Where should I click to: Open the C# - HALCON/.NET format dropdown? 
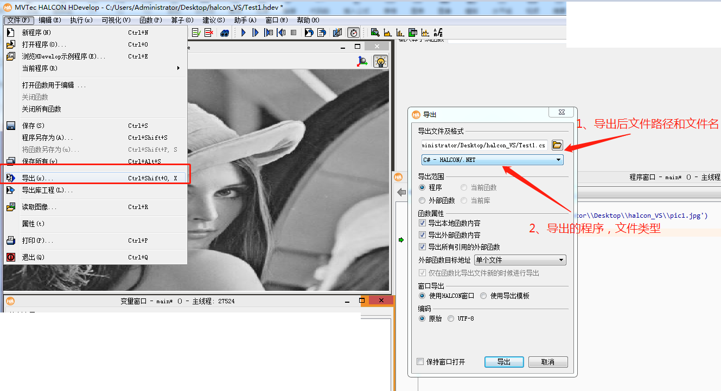559,160
